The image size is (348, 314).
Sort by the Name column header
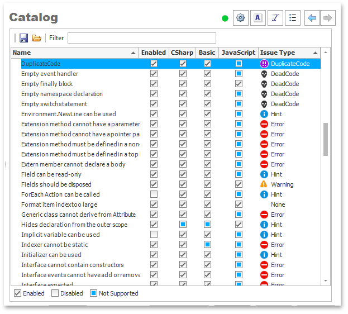[75, 53]
